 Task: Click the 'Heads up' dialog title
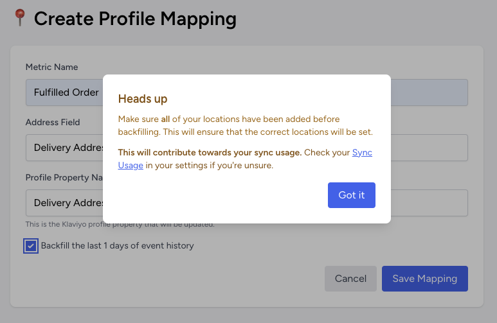click(x=143, y=99)
